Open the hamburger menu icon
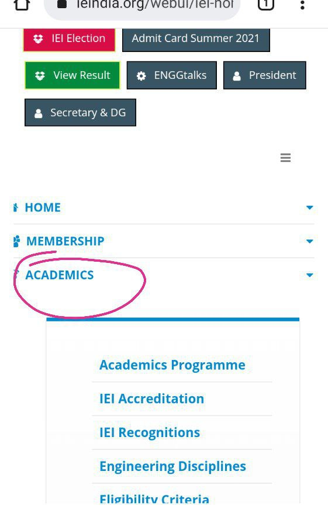The width and height of the screenshot is (328, 506). [x=285, y=158]
